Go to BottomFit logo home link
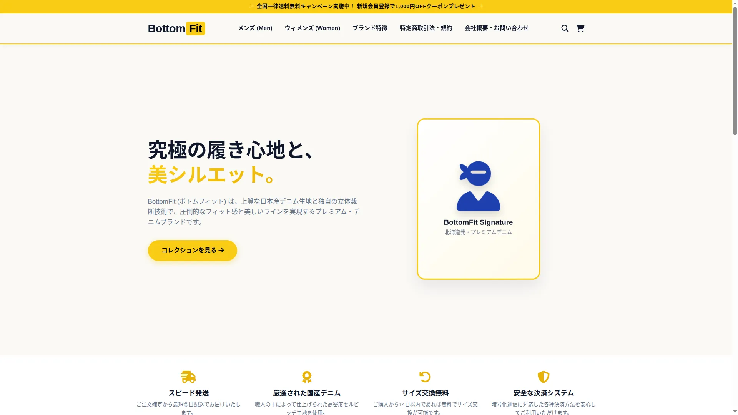This screenshot has width=738, height=415. [176, 28]
